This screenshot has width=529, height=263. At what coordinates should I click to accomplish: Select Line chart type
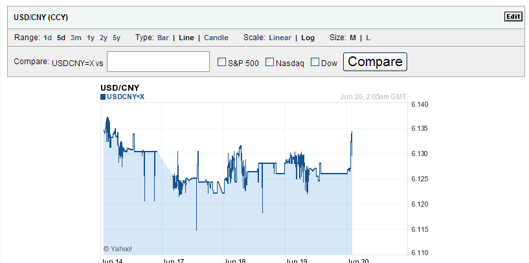[186, 38]
